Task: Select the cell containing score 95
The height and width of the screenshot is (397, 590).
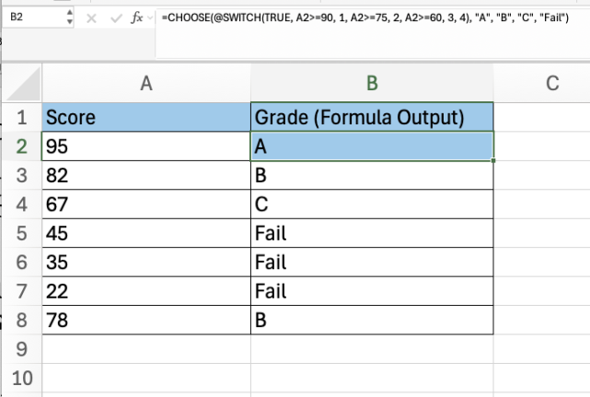Action: tap(145, 146)
